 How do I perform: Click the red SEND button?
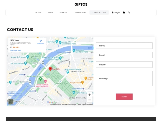(x=124, y=97)
